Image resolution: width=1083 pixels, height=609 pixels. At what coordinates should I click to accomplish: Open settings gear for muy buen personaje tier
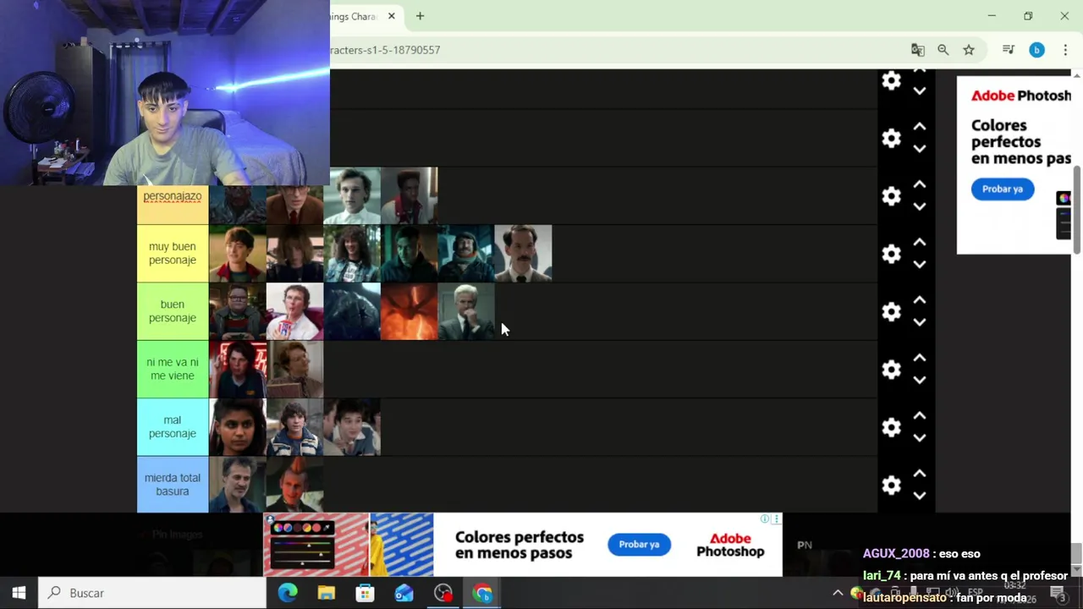tap(891, 254)
